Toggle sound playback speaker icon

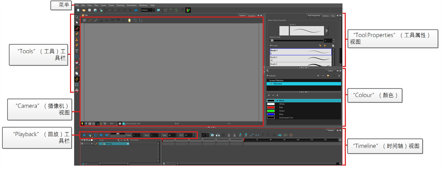click(x=101, y=135)
